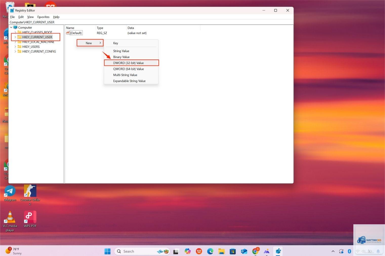The width and height of the screenshot is (385, 256).
Task: Expand HKEY_CURRENT_USER node arrow
Action: (x=15, y=37)
